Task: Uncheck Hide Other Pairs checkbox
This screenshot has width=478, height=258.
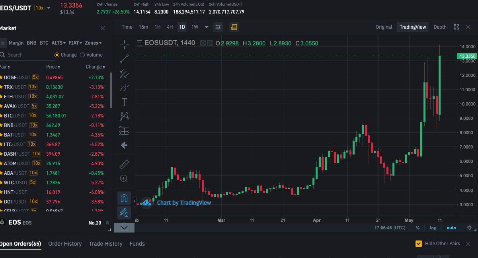Action: (x=419, y=244)
